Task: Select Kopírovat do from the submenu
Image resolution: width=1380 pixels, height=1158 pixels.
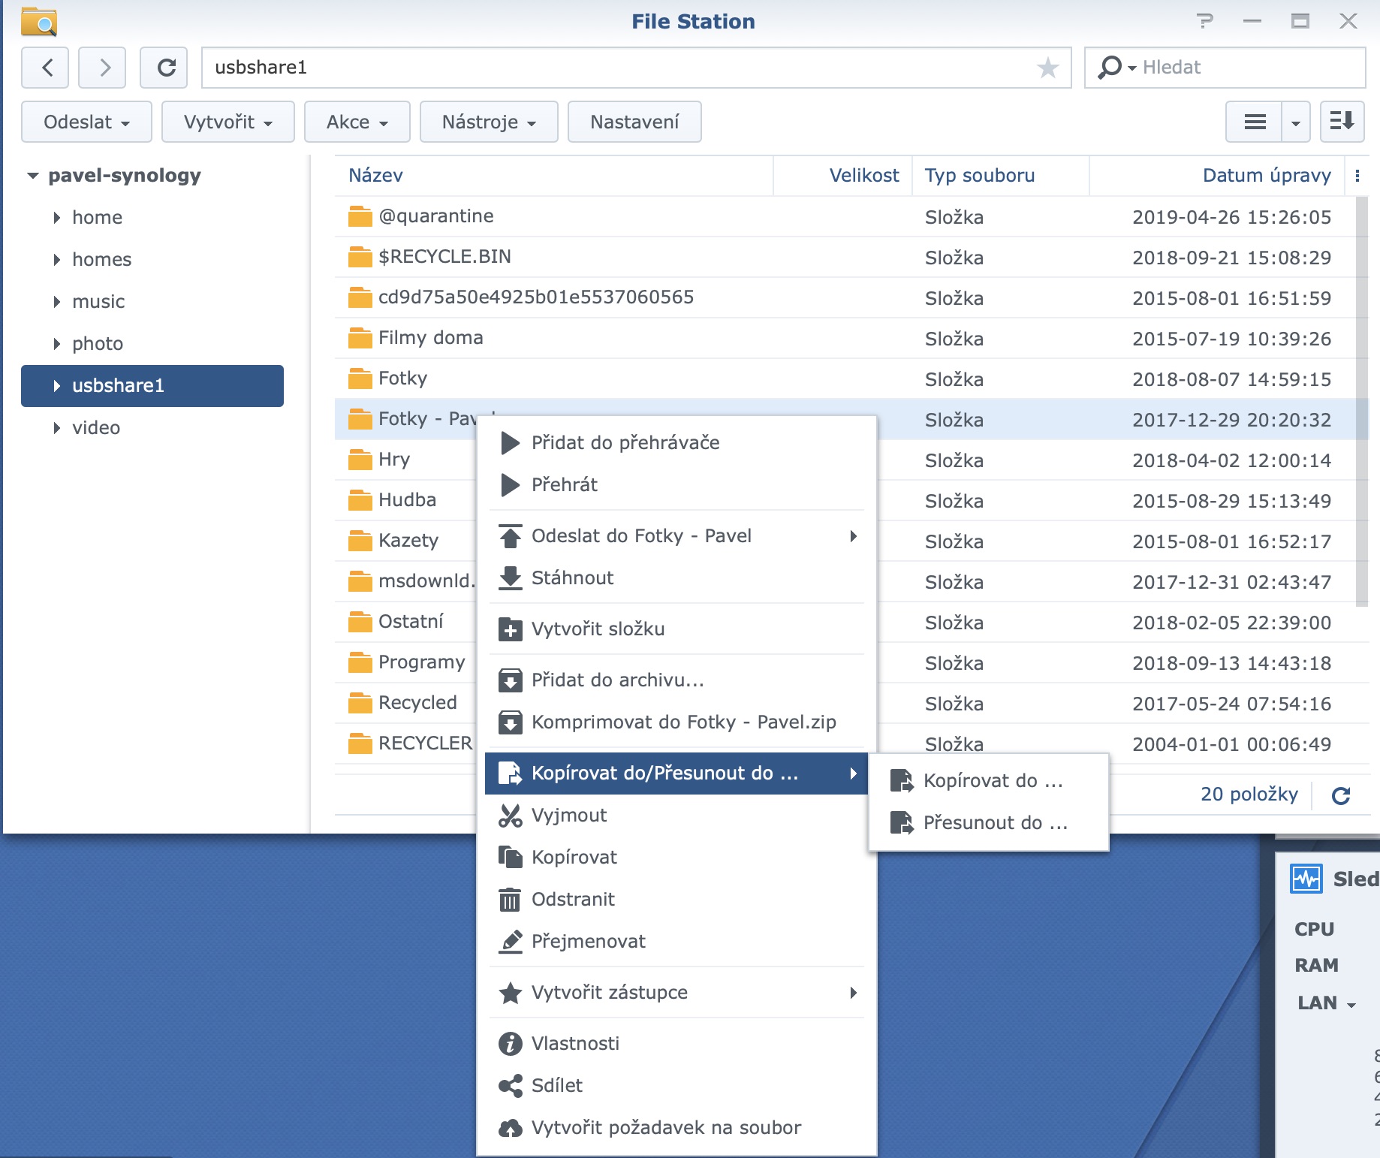Action: [993, 780]
